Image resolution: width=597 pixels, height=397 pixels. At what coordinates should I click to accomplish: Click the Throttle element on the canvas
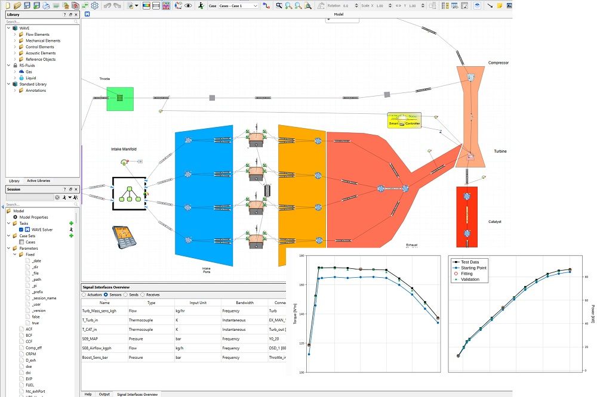click(x=119, y=98)
